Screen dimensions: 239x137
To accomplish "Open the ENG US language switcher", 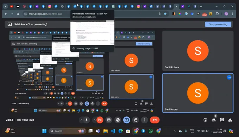I will click(x=192, y=131).
